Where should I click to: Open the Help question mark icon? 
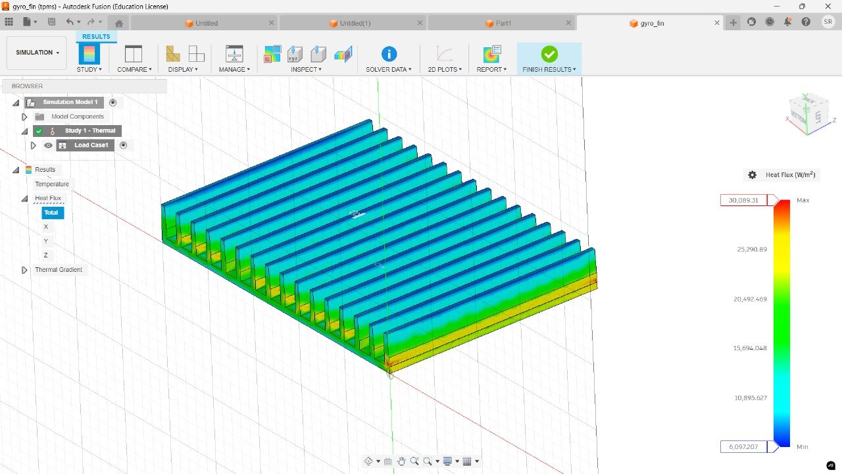[x=806, y=22]
